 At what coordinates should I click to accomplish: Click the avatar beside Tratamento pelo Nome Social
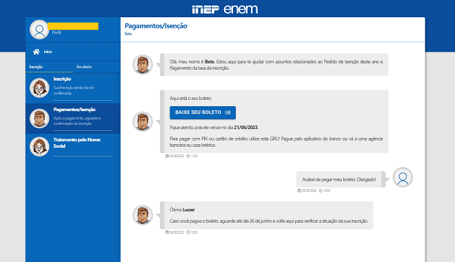(39, 147)
